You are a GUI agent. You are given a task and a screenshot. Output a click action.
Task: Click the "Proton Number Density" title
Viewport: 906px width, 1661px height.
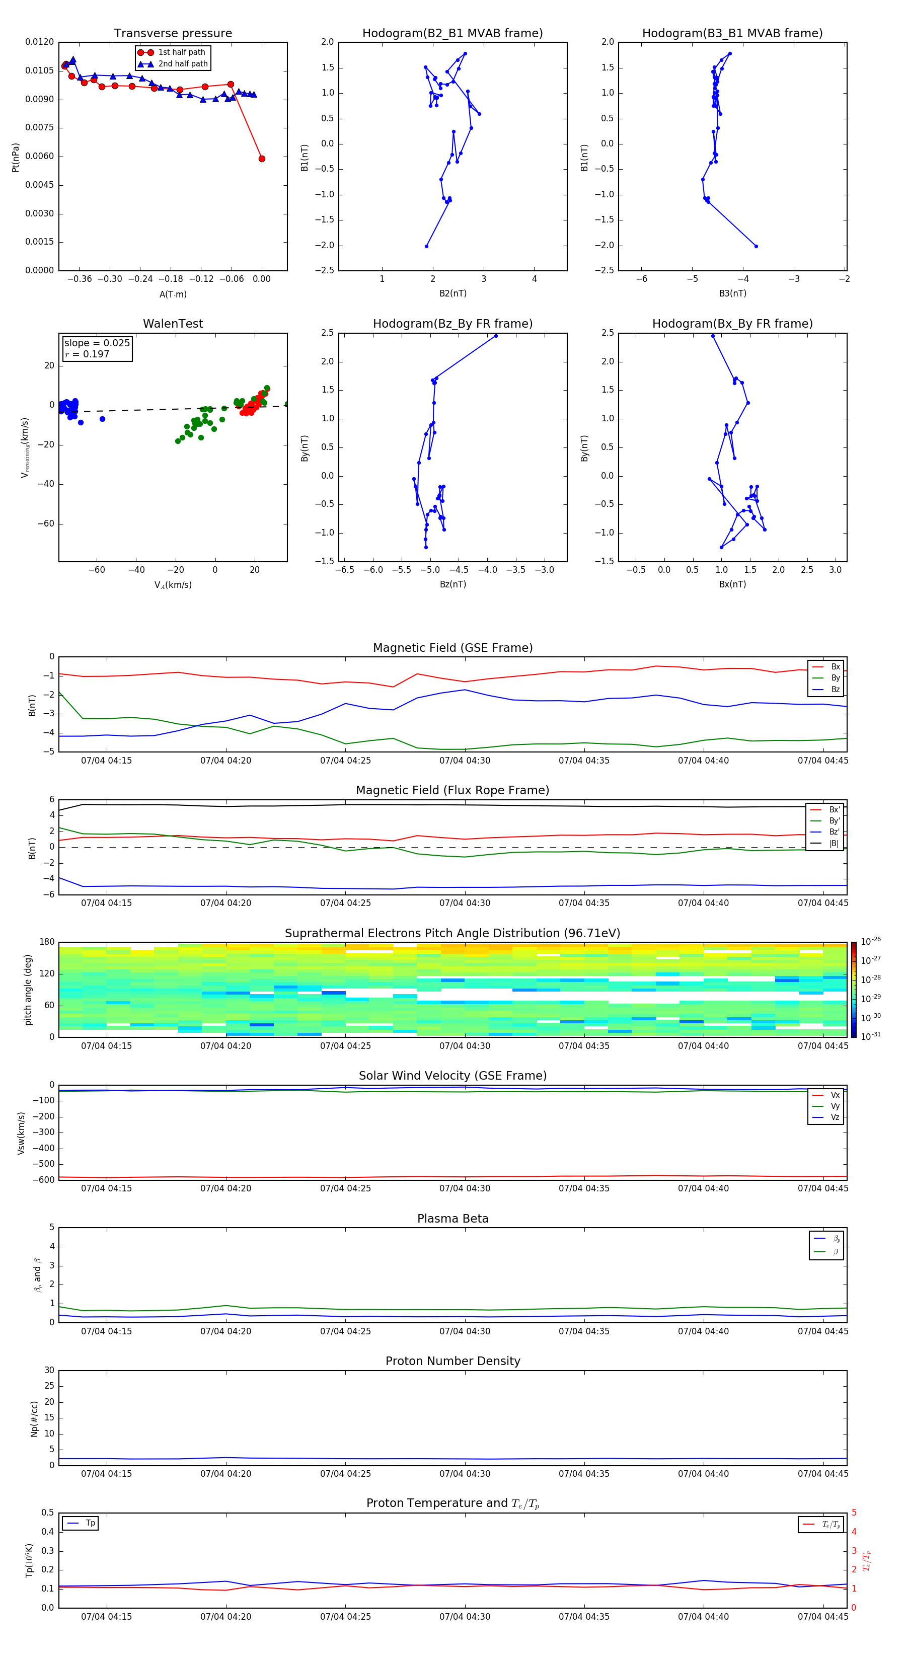(452, 1361)
